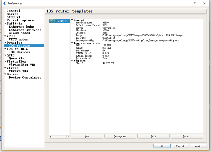This screenshot has width=211, height=152.
Task: Open Packet capture preferences
Action: [20, 20]
